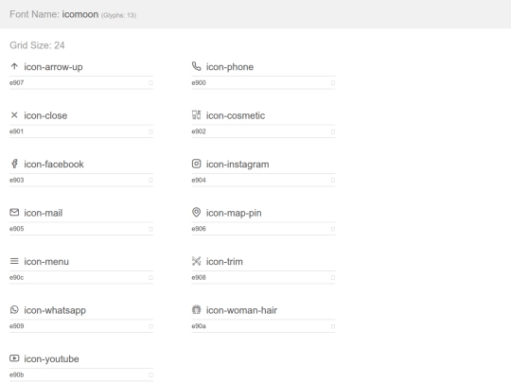511x383 pixels.
Task: Click the map-pin glyph icon
Action: [196, 213]
